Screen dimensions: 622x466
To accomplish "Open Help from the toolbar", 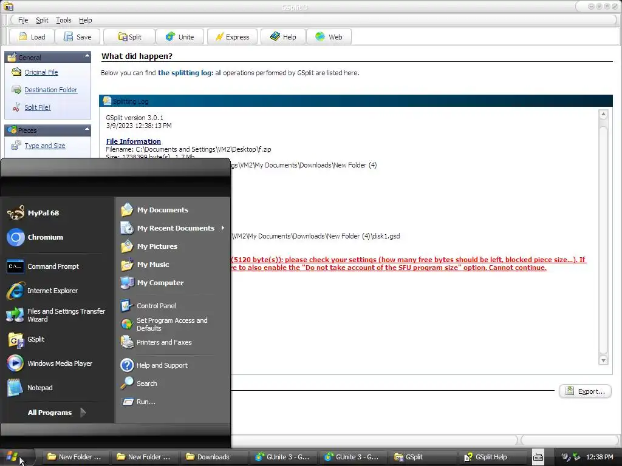I will pyautogui.click(x=283, y=37).
